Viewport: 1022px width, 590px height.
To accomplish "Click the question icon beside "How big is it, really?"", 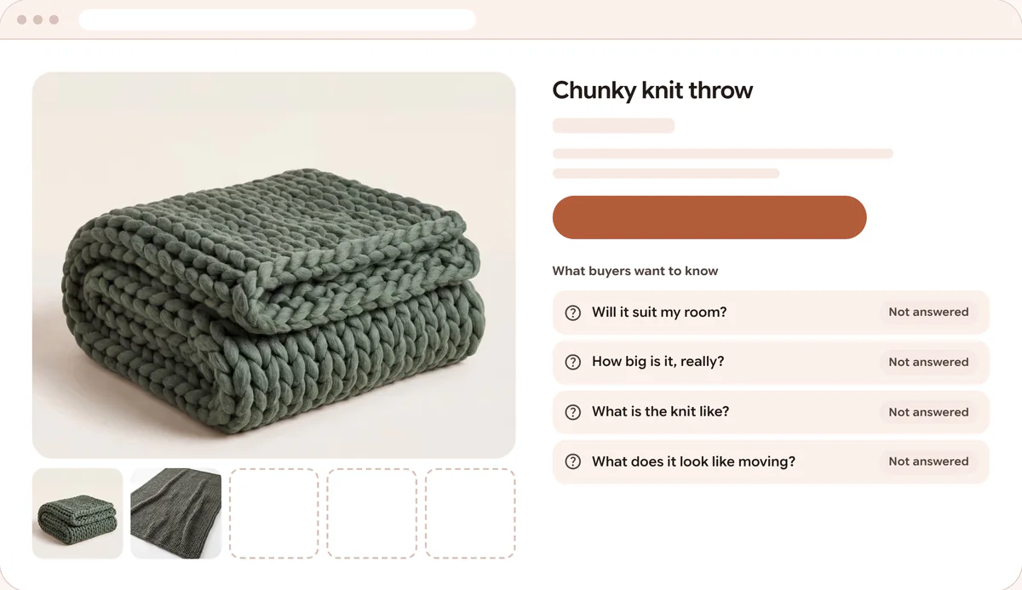I will click(x=573, y=362).
